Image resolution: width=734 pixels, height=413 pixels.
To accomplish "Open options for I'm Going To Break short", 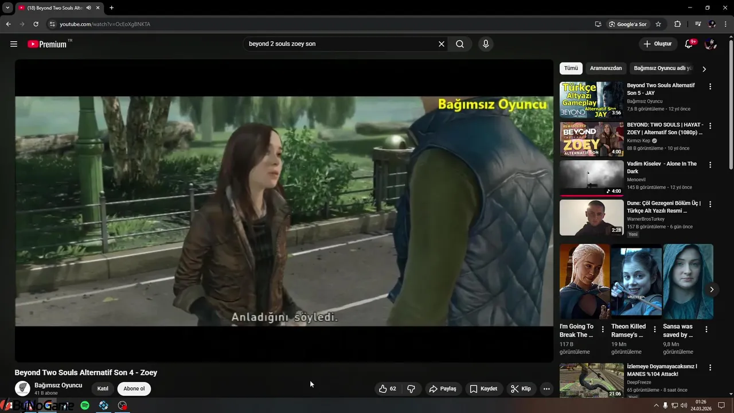I will click(603, 329).
